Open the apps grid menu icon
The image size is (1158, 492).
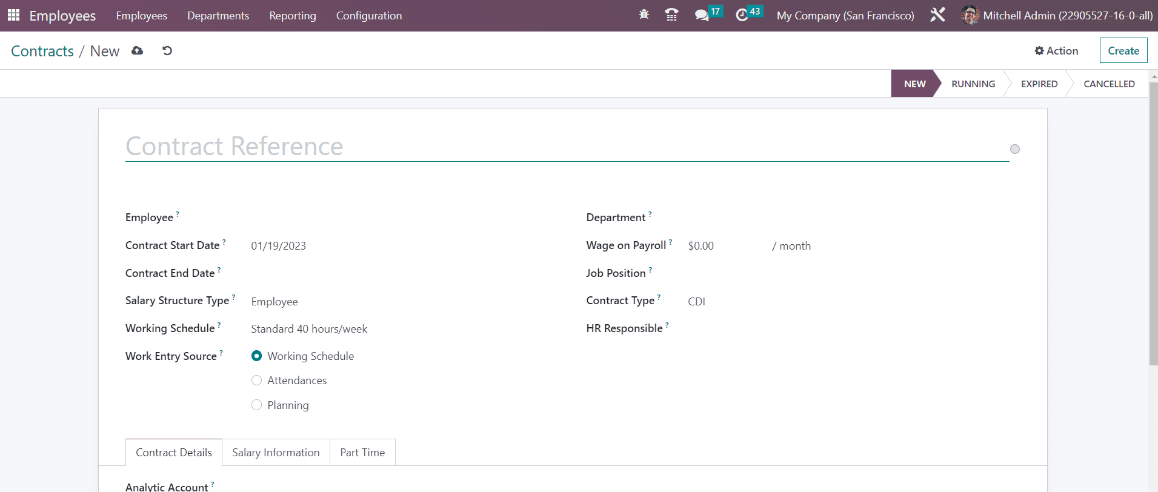(x=13, y=15)
